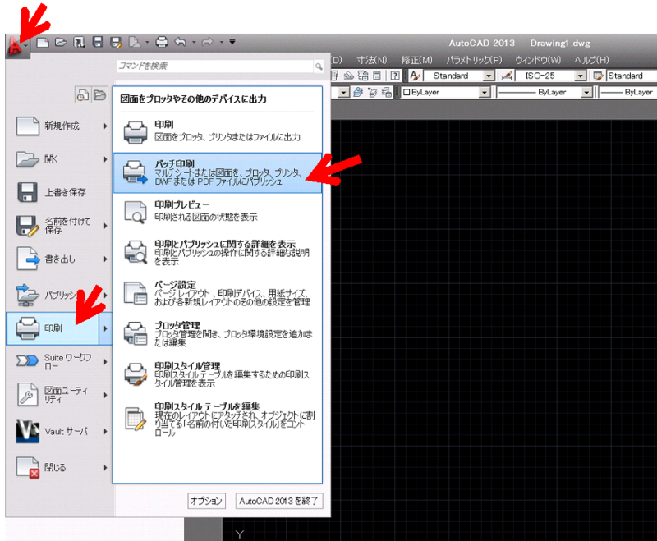Image resolution: width=657 pixels, height=541 pixels.
Task: Show open documents folder icon
Action: click(x=99, y=94)
